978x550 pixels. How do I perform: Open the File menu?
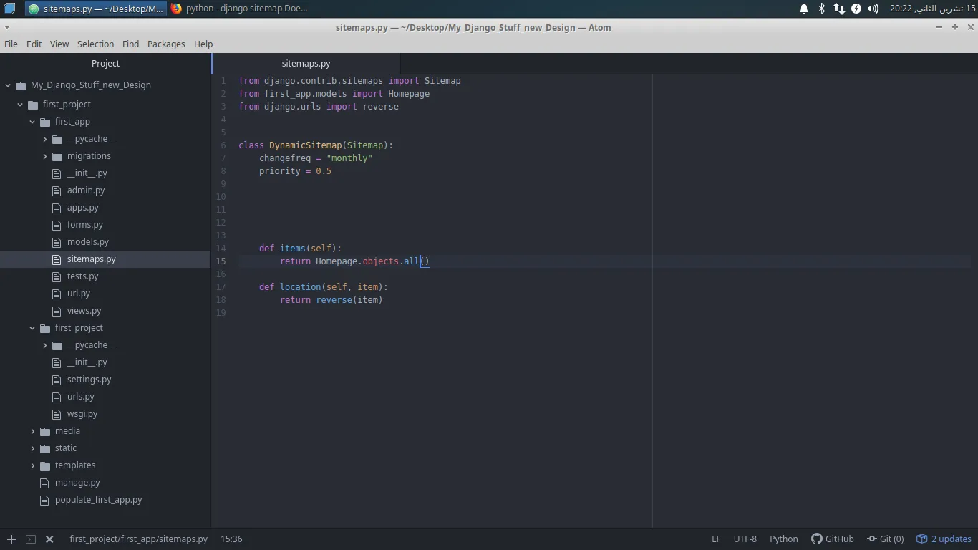pos(11,44)
